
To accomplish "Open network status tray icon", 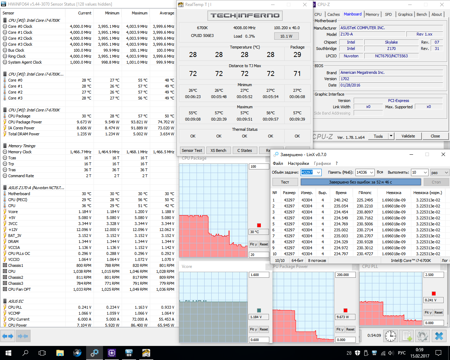I will (383, 353).
